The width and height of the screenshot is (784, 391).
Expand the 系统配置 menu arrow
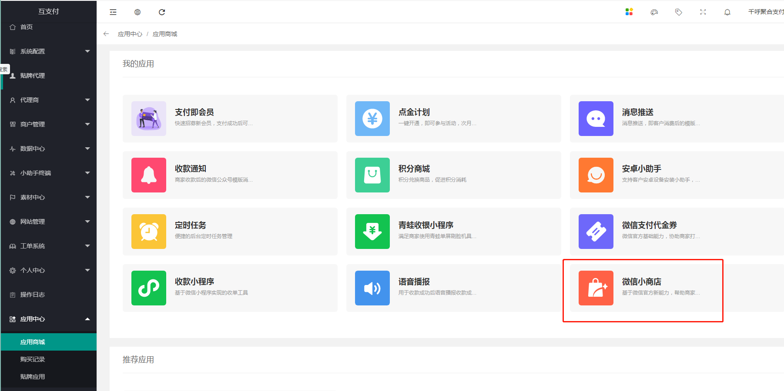pyautogui.click(x=87, y=51)
